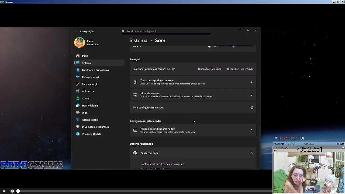The image size is (345, 194).
Task: Open Configurar dispositivo de áudio padrão link
Action: (x=162, y=164)
